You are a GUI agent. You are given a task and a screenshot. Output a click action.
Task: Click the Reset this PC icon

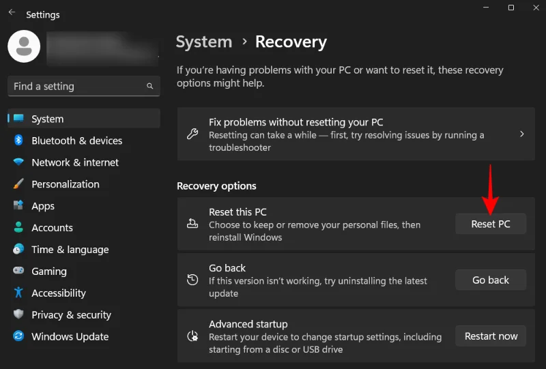coord(192,224)
